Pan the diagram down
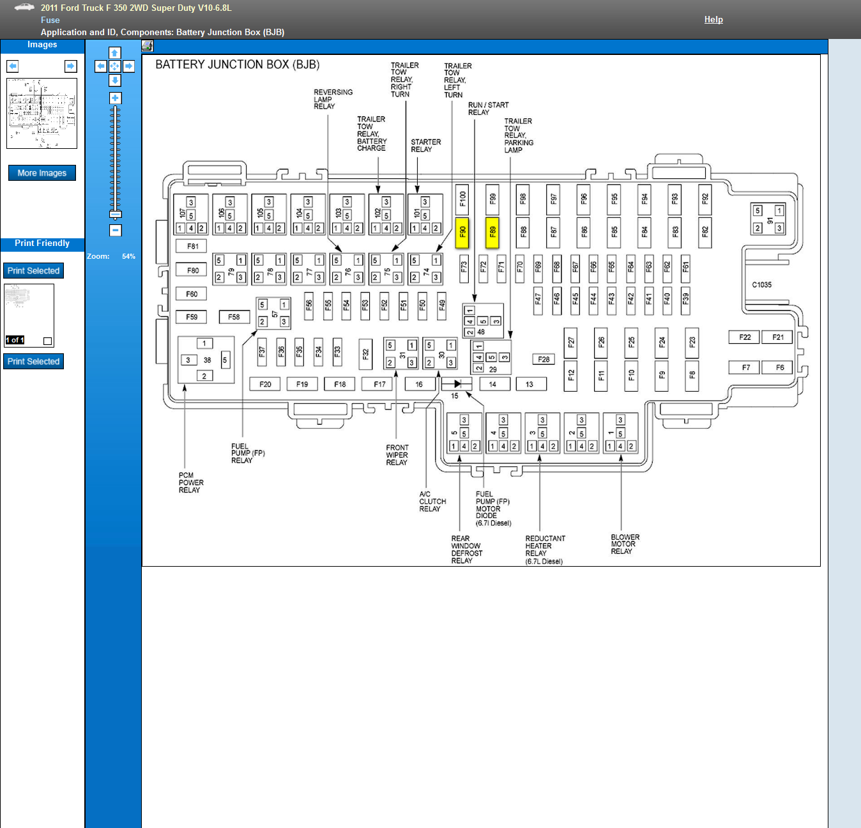This screenshot has width=861, height=828. coord(115,80)
